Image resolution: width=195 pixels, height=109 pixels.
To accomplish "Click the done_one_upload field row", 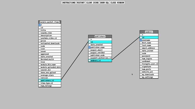I will [x=50, y=73].
